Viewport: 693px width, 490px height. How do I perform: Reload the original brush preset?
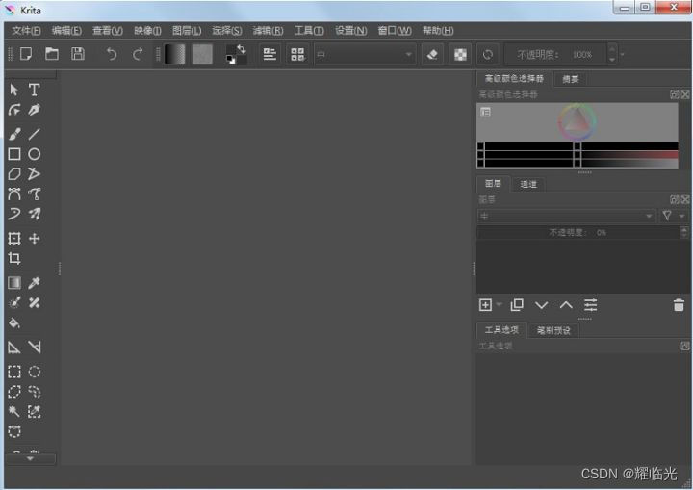487,55
